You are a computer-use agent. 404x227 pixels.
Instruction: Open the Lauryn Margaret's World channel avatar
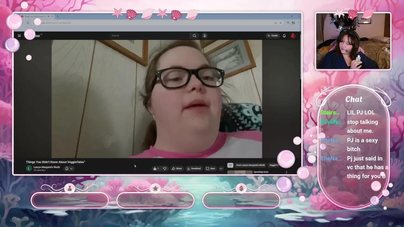[x=29, y=168]
